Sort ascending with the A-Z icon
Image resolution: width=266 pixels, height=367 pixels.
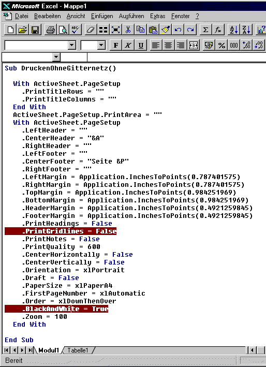(x=233, y=30)
